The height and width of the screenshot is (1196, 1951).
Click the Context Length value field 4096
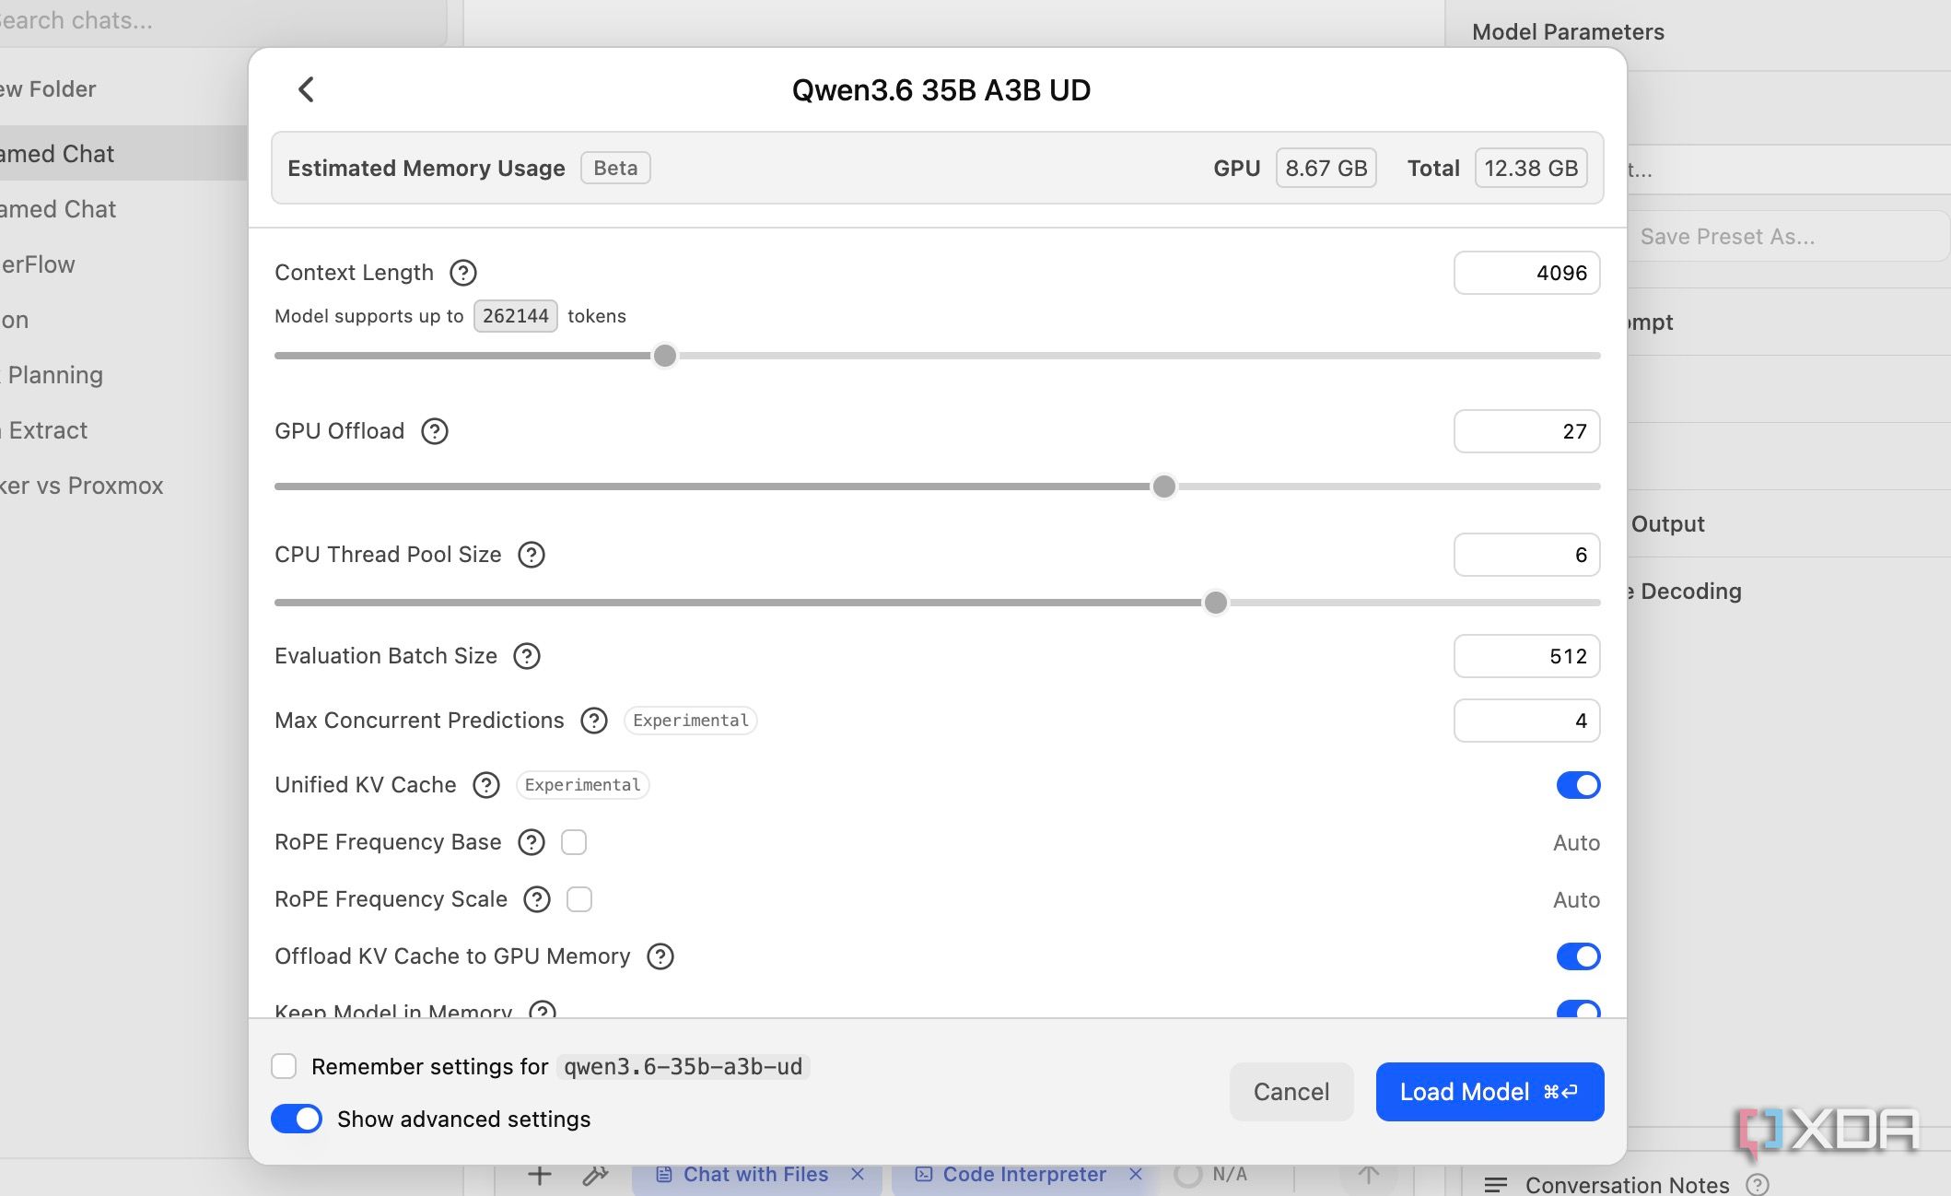click(x=1526, y=273)
